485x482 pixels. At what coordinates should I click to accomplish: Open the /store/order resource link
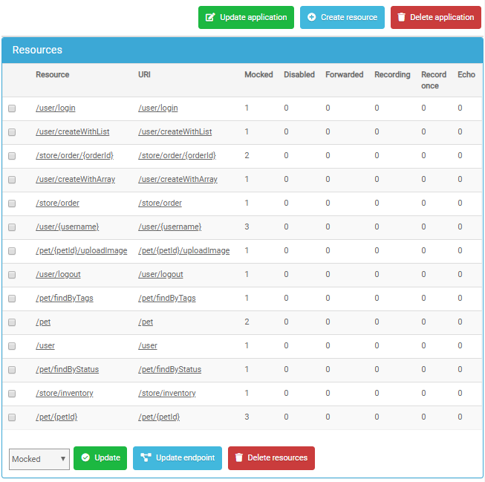click(57, 203)
